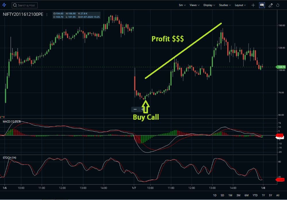Click the O:104.60 open value in data box
The height and width of the screenshot is (200, 287).
click(x=58, y=13)
